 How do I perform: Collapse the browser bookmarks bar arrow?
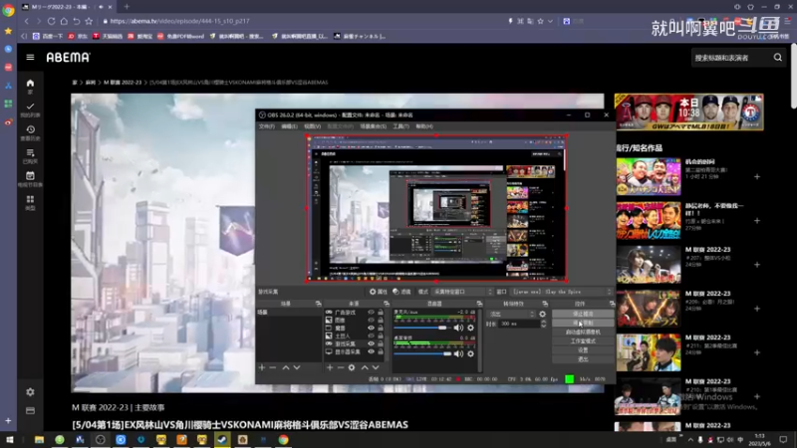tap(24, 36)
